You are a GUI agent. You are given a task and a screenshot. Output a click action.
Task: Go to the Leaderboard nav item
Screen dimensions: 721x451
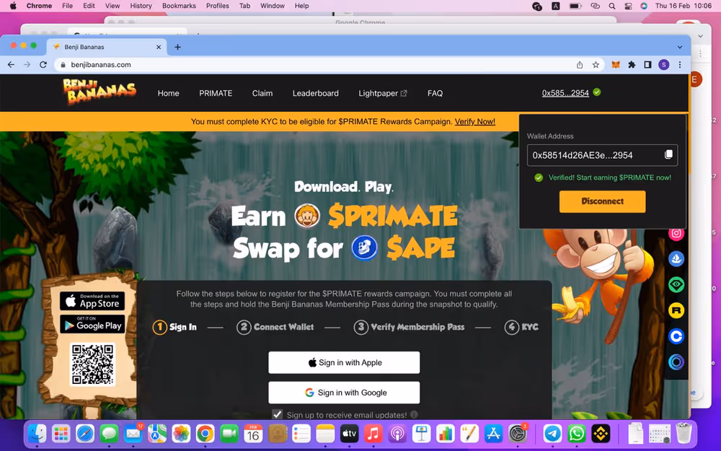[x=315, y=93]
